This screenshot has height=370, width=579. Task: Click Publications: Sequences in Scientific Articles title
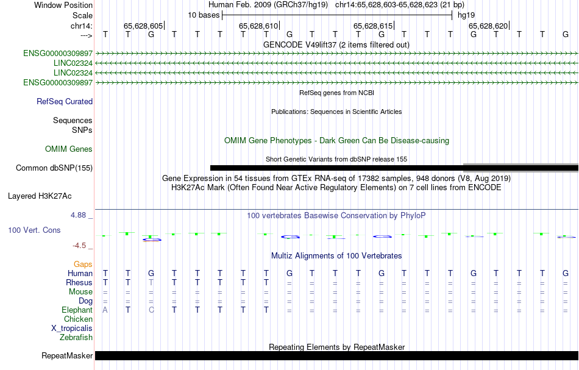click(x=336, y=112)
